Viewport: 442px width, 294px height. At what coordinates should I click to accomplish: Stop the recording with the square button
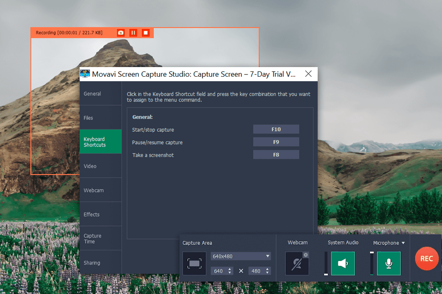pos(146,33)
